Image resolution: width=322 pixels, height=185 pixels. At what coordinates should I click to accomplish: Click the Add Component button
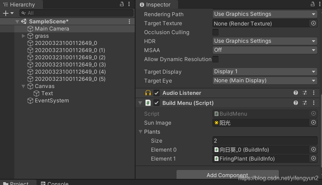point(227,175)
